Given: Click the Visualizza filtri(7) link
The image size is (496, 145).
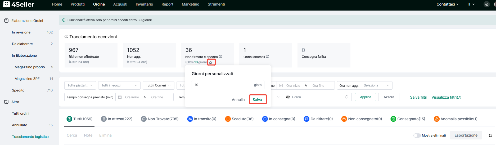Looking at the screenshot, I should coord(446,97).
